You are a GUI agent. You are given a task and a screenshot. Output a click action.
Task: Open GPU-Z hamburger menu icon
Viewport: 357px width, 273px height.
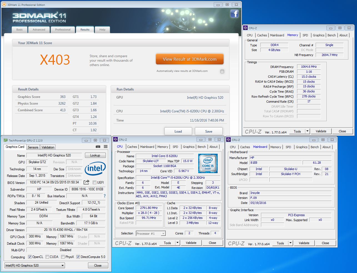point(105,146)
